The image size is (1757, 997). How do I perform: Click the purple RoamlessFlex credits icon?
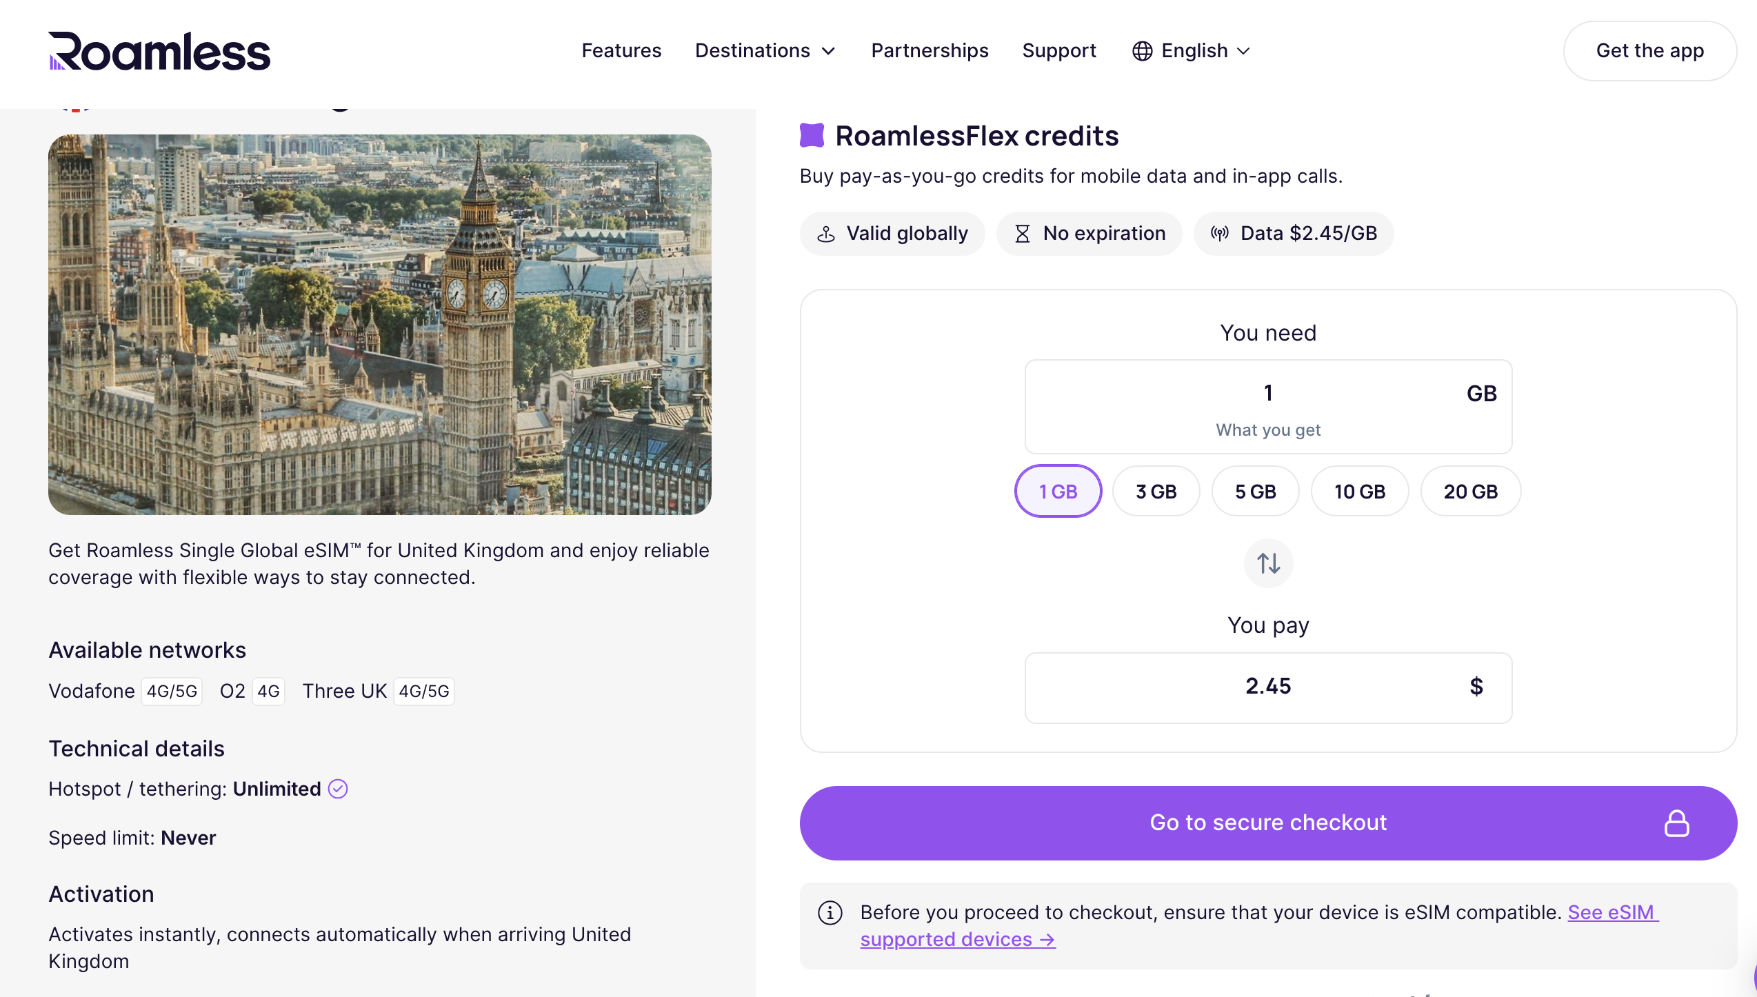[x=812, y=136]
